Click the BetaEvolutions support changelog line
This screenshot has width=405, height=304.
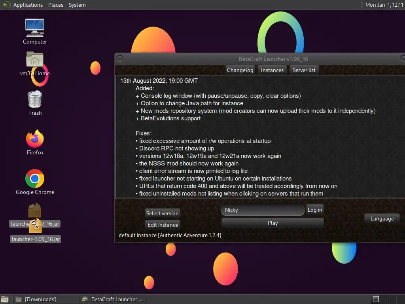168,118
